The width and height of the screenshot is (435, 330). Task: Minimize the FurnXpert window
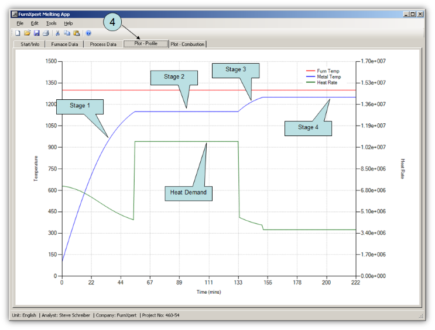coord(406,14)
